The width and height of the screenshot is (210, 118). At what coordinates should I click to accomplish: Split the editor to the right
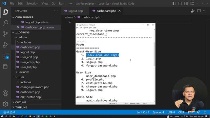tap(199, 11)
